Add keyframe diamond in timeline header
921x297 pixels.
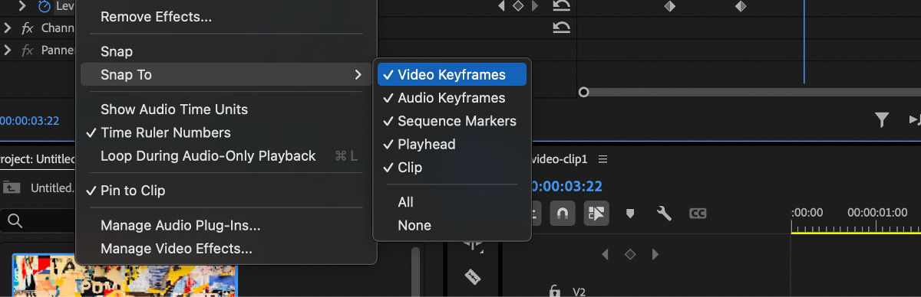pyautogui.click(x=630, y=254)
